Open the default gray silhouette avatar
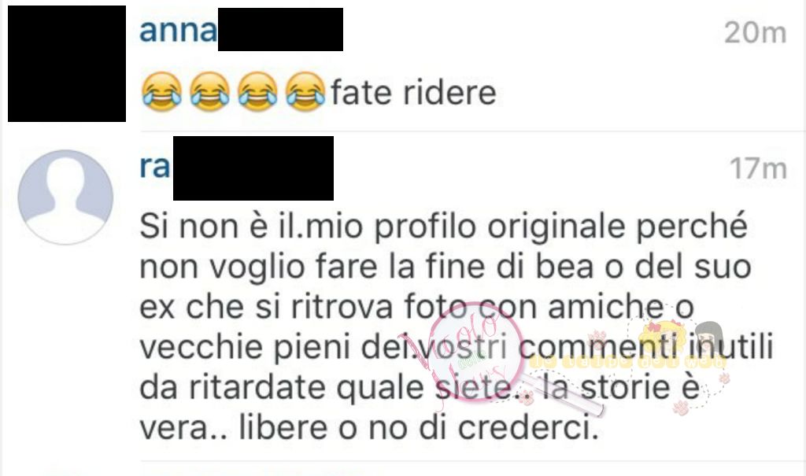806x476 pixels. tap(66, 197)
